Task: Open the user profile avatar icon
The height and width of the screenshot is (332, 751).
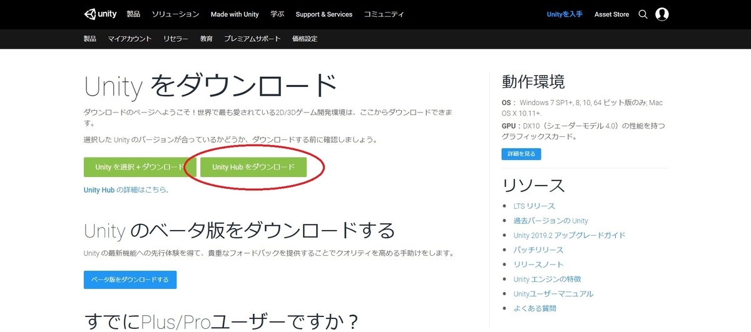Action: coord(662,14)
